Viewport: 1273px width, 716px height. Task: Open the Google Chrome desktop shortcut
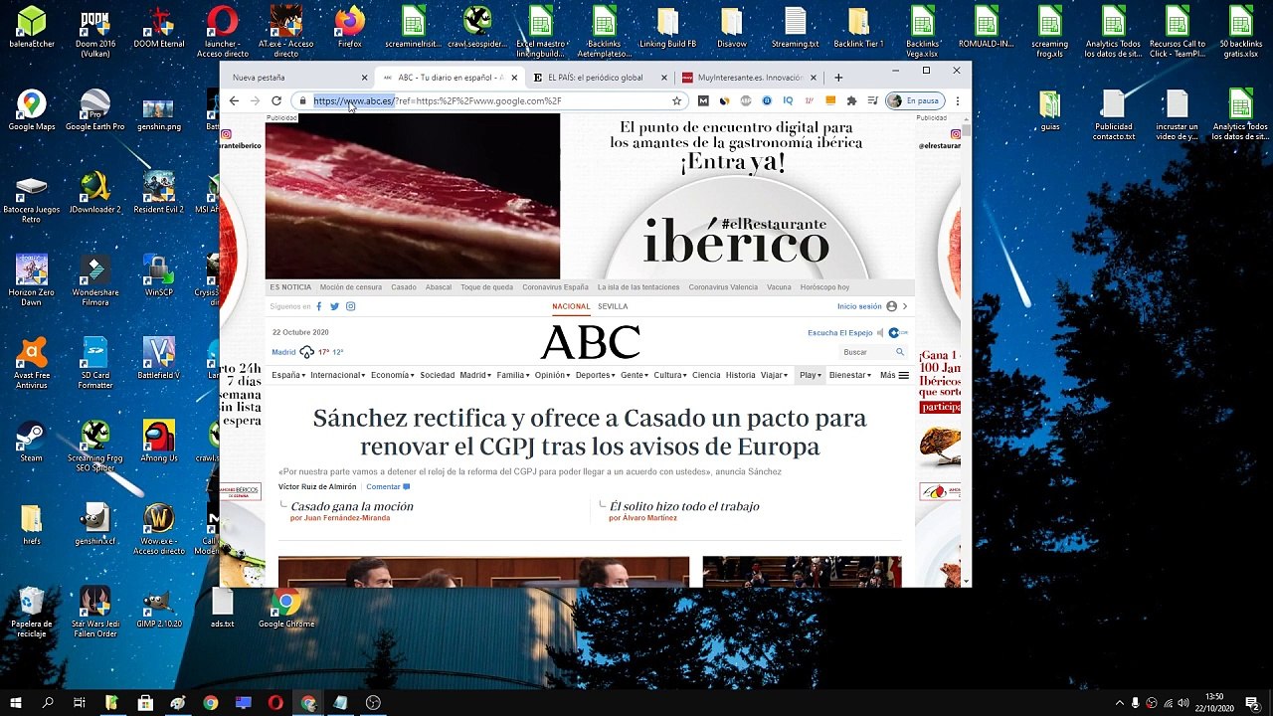[x=285, y=609]
